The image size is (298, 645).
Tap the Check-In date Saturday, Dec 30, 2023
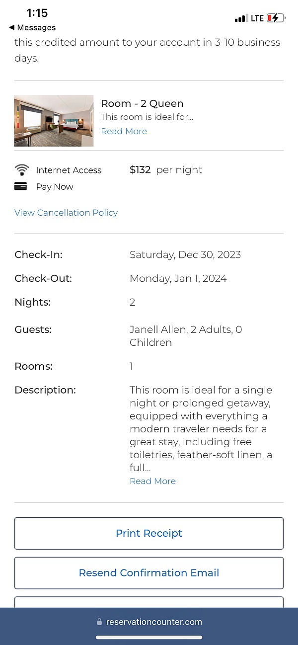pyautogui.click(x=185, y=255)
